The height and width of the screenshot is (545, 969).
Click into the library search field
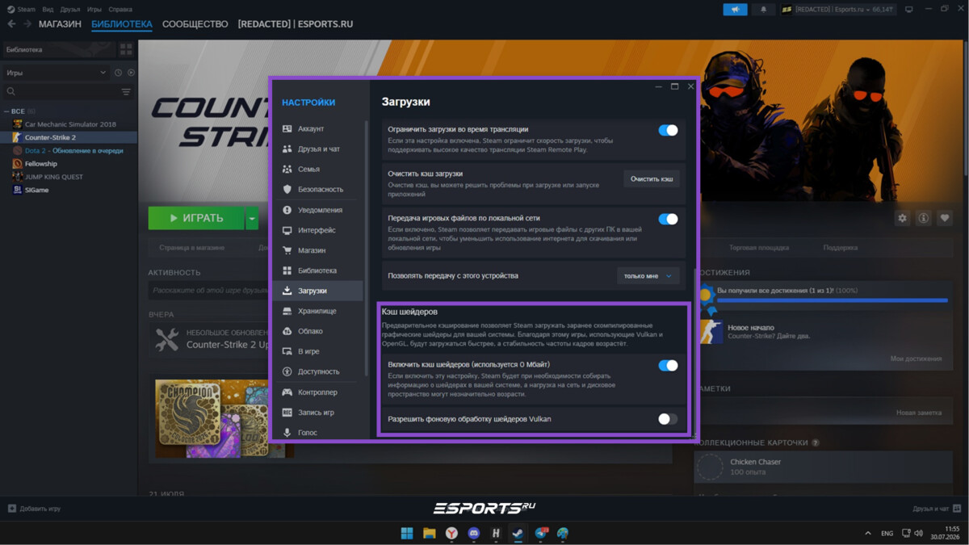(x=61, y=92)
